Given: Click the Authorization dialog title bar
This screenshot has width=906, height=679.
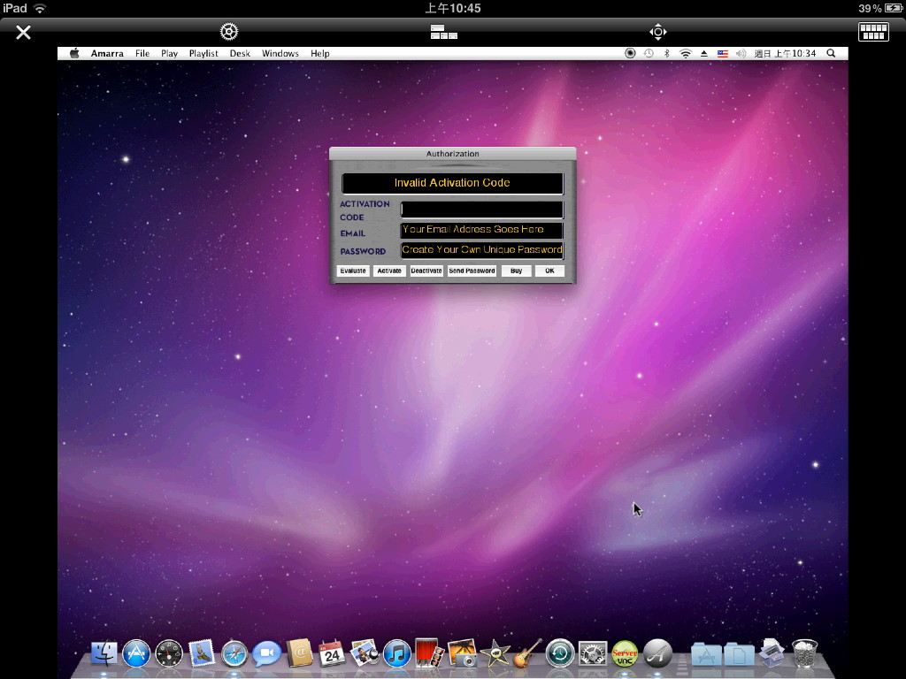Looking at the screenshot, I should pos(452,154).
